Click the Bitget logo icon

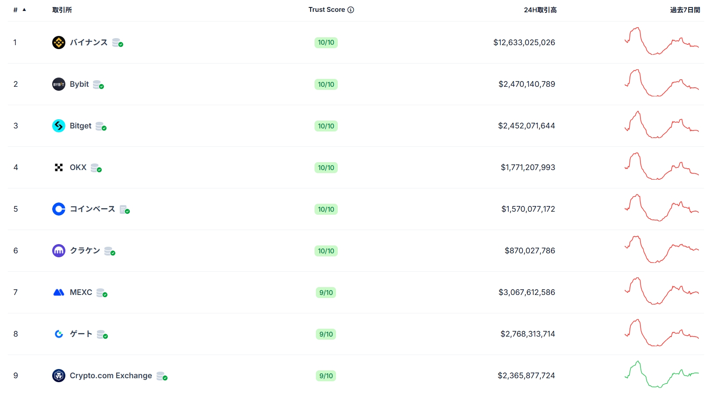(58, 126)
